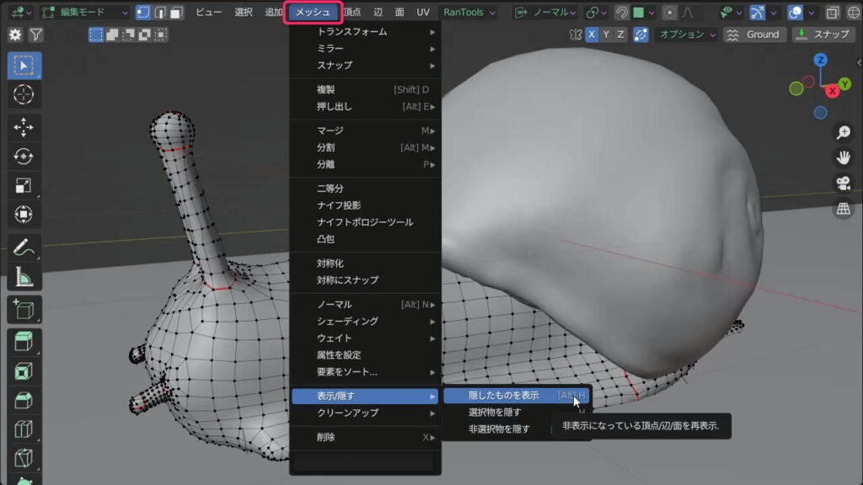Screen dimensions: 863x485
Task: Choose 対称化 menu entry
Action: (365, 264)
